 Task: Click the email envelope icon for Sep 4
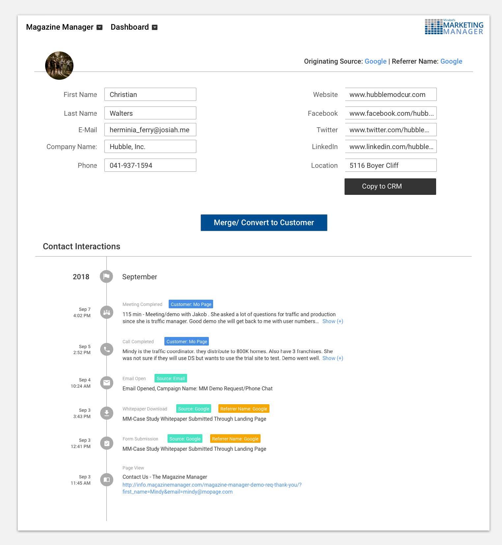click(106, 383)
